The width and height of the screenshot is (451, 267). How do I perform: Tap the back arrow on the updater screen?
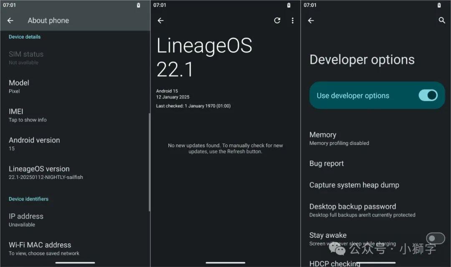(x=161, y=20)
